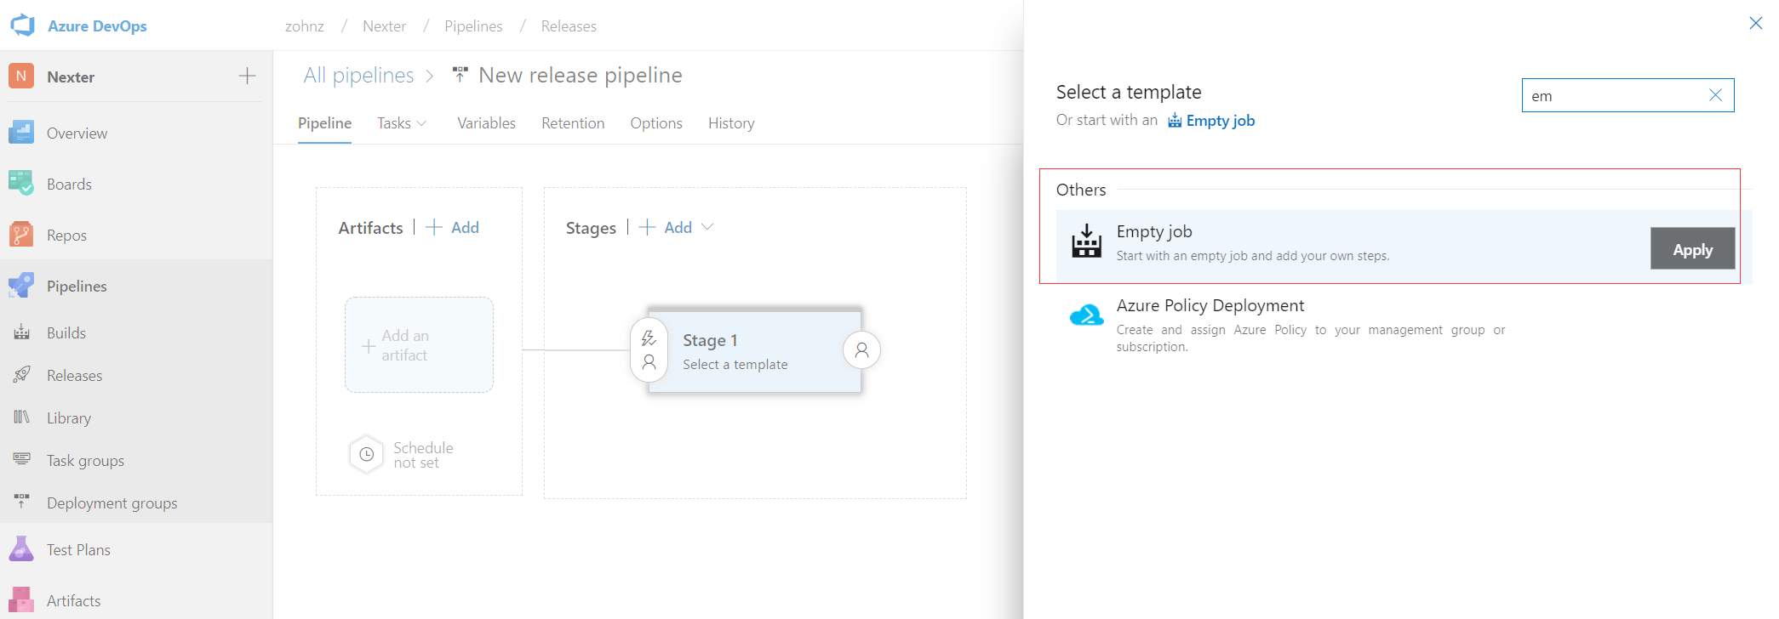Click the Empty job link under title
1779x619 pixels.
click(1219, 121)
